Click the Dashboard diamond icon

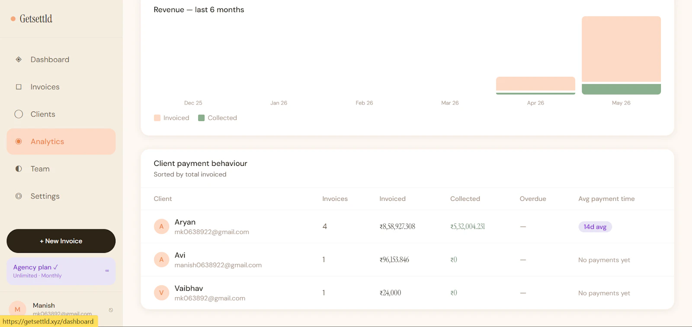19,60
